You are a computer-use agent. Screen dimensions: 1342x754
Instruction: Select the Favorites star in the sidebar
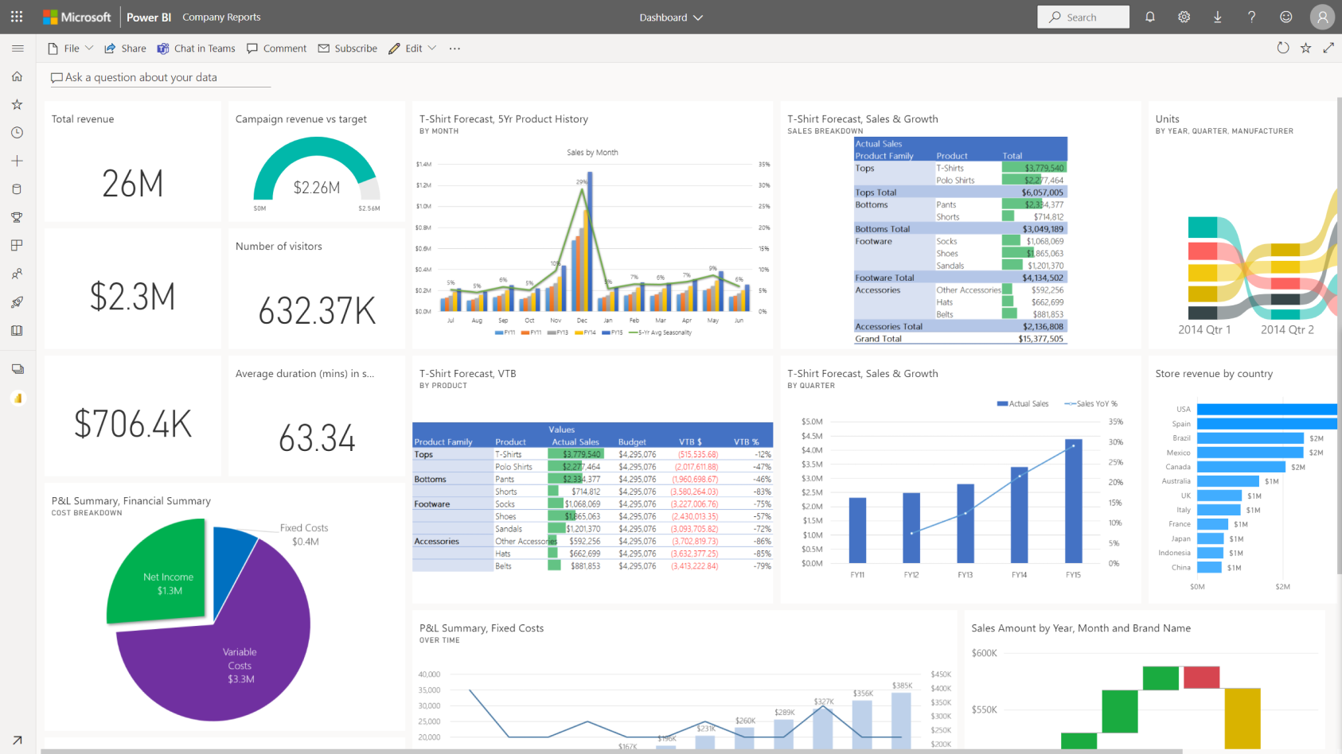17,103
